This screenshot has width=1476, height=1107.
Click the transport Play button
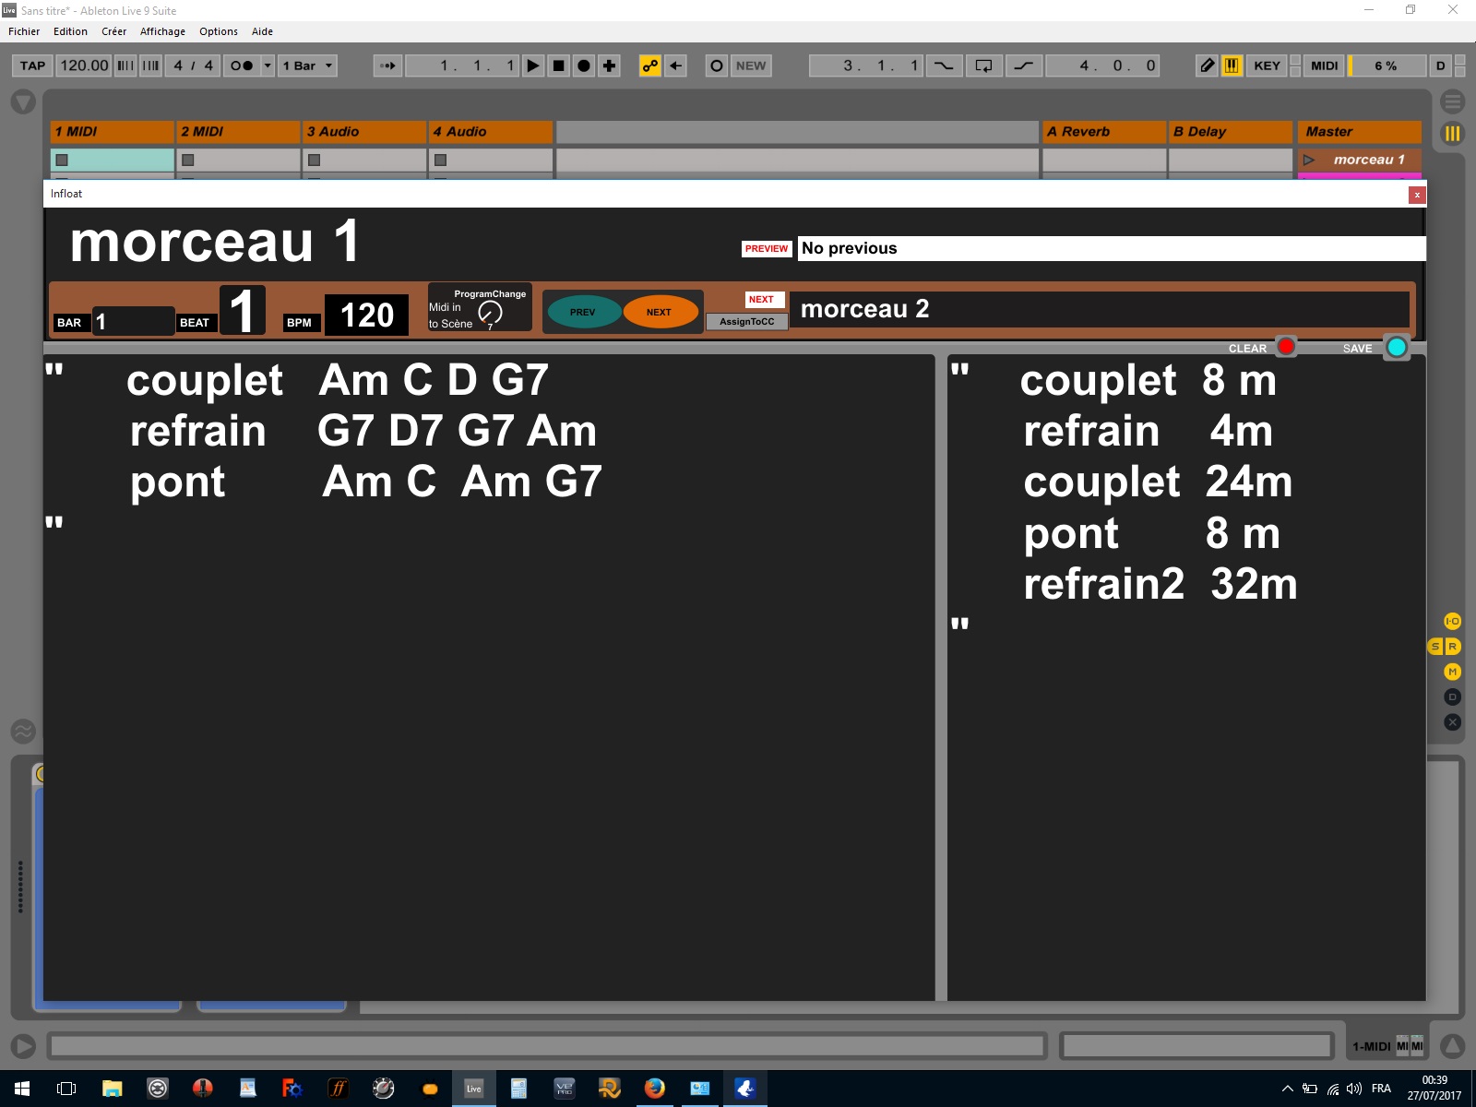pyautogui.click(x=533, y=65)
